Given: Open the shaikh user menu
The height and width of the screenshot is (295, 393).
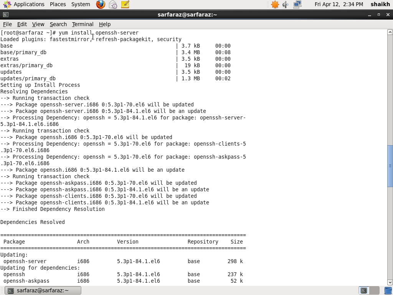Looking at the screenshot, I should pos(380,4).
